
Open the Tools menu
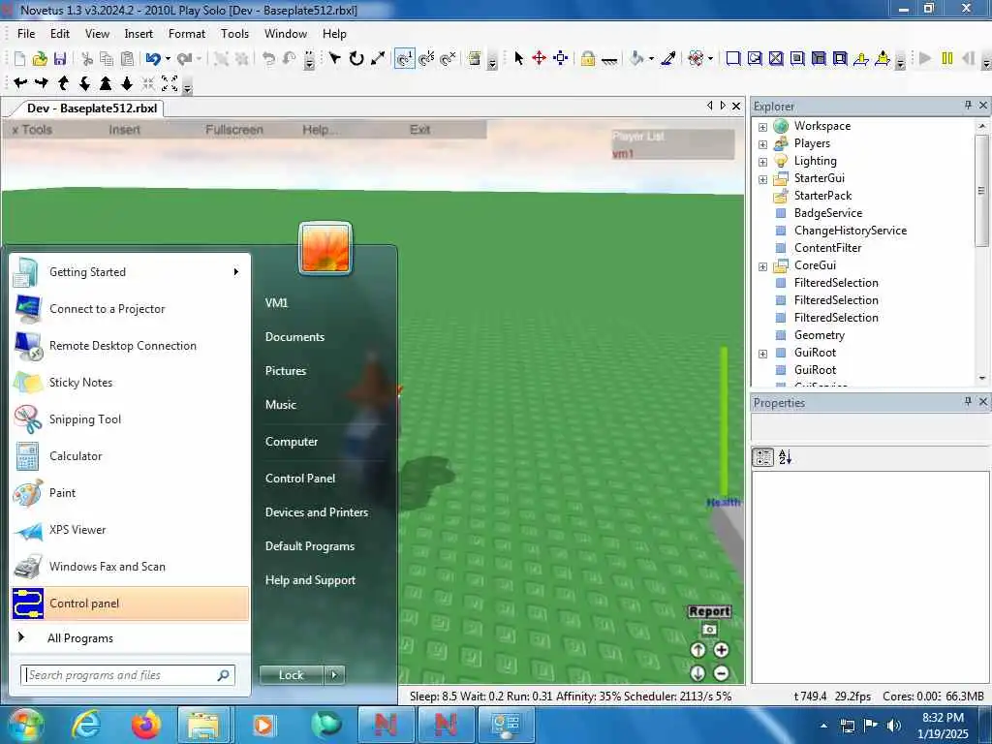coord(234,34)
